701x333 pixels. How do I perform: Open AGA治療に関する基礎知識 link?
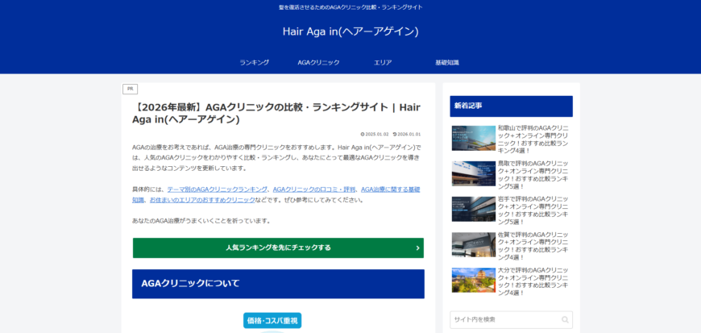tap(390, 189)
